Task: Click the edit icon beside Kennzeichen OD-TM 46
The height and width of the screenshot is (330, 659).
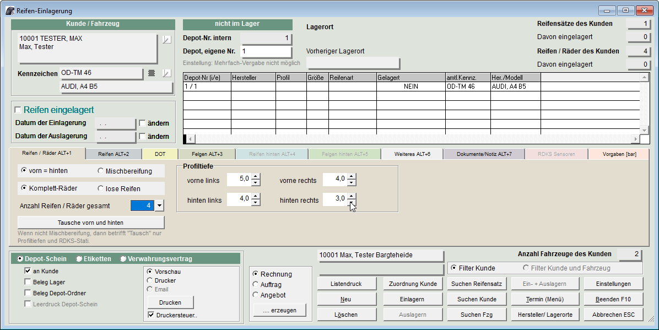Action: 167,73
